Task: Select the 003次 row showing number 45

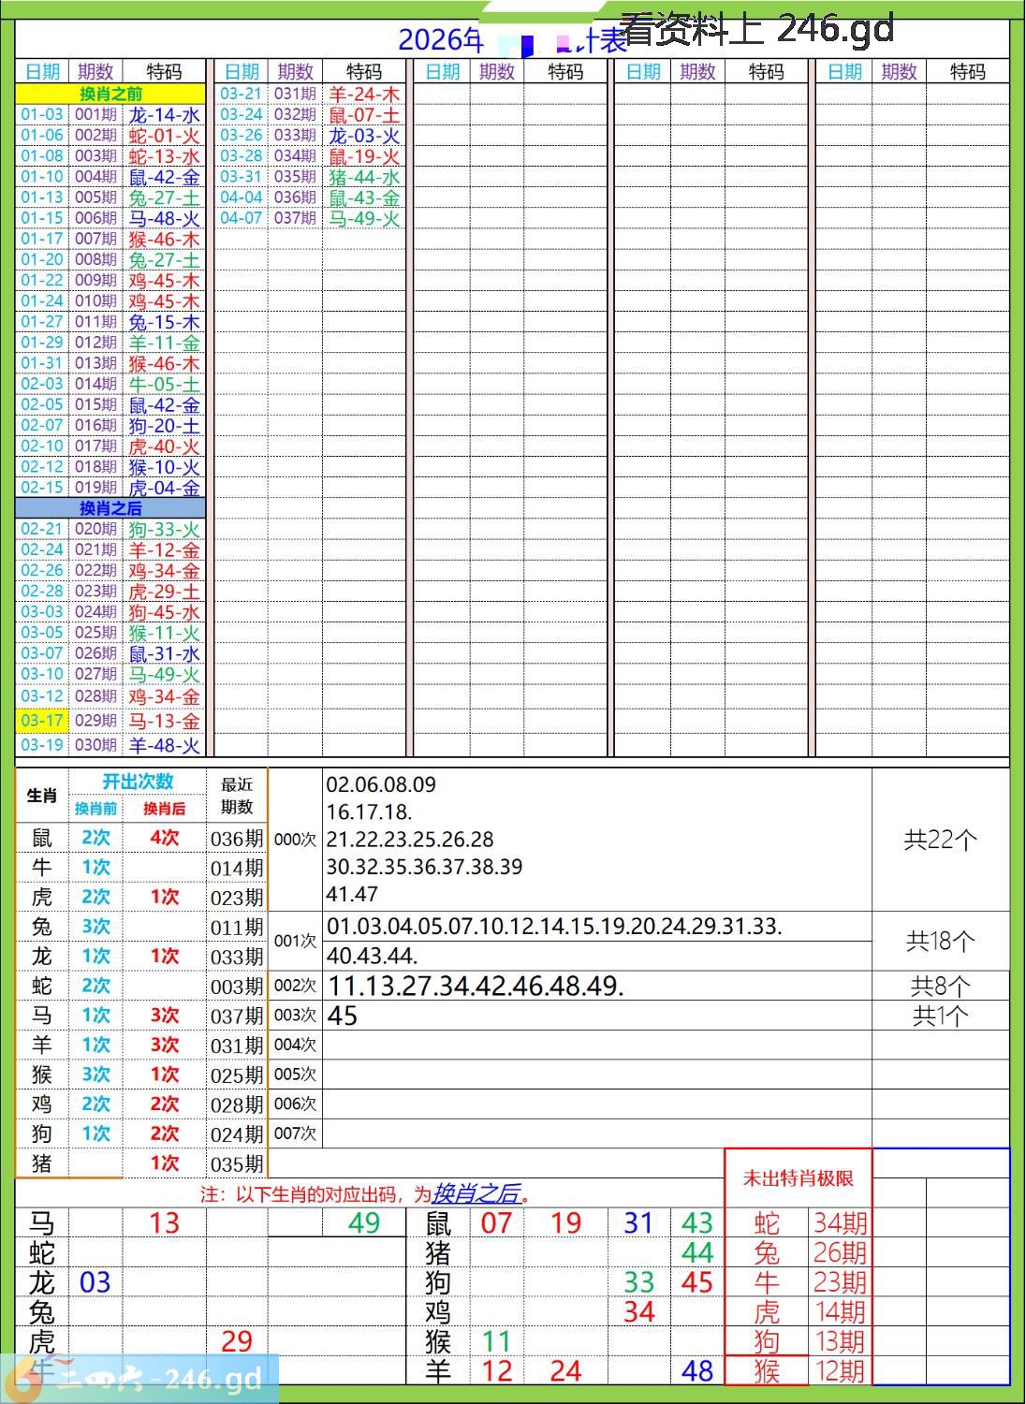Action: tap(343, 1016)
